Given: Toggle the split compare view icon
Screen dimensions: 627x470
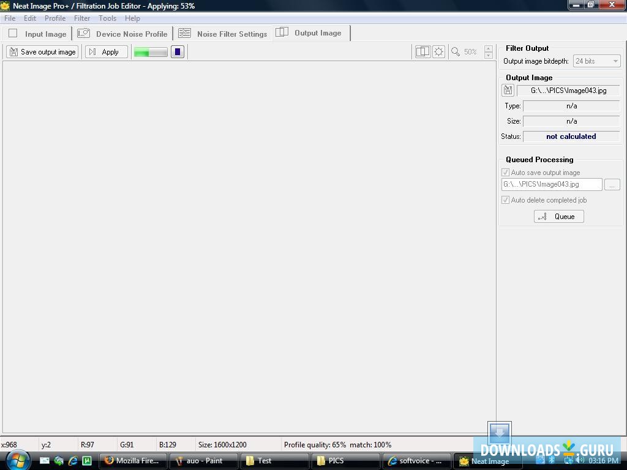Looking at the screenshot, I should point(422,52).
